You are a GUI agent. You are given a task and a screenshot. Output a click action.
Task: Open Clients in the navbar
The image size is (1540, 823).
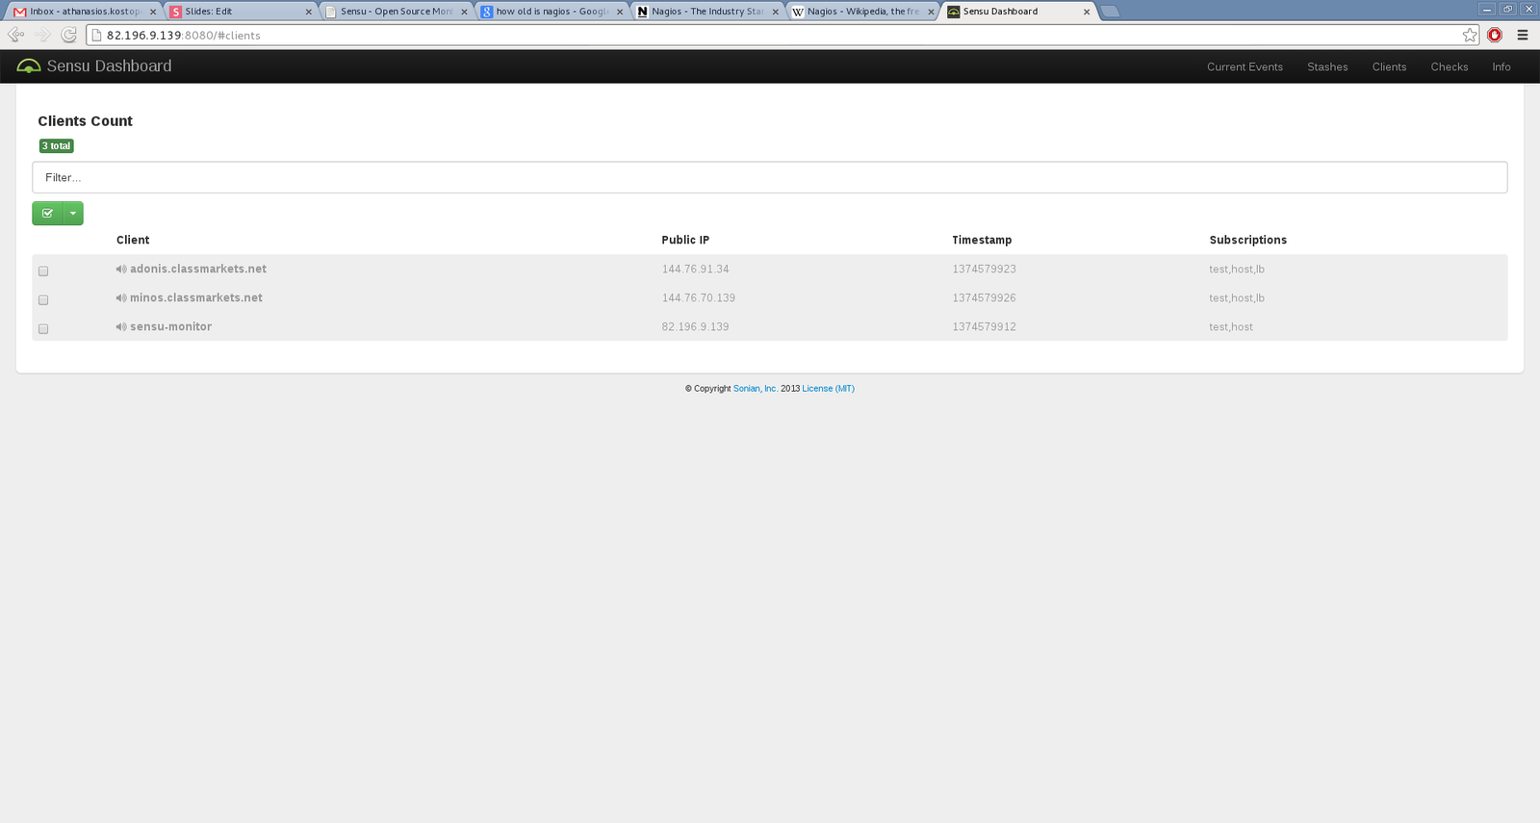[x=1389, y=66]
